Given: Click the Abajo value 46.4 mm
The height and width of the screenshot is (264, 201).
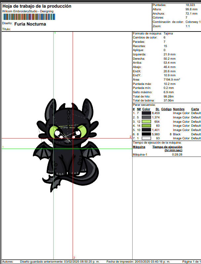Looking at the screenshot, I should 170,67.
